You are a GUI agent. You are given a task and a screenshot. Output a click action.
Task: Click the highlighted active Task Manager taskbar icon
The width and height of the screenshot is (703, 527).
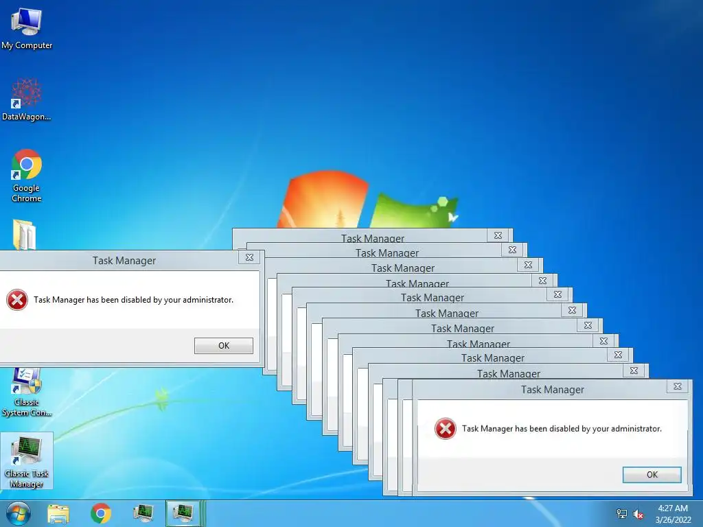coord(183,513)
